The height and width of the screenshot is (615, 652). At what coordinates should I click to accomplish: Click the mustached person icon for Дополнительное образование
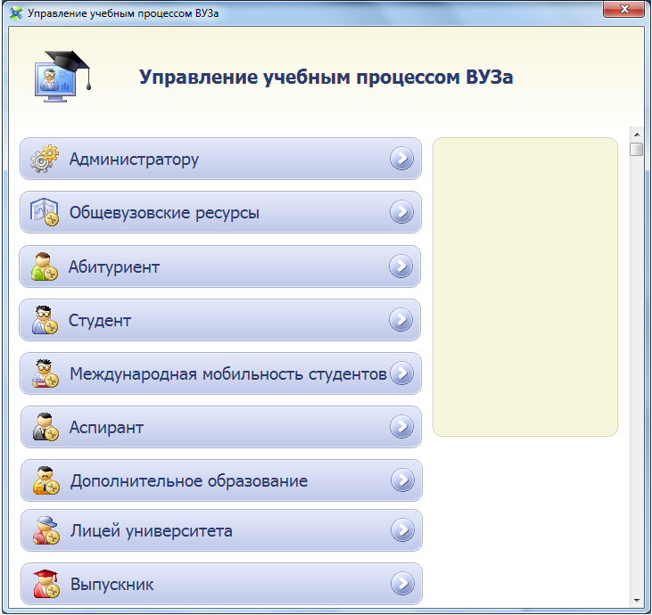click(45, 480)
